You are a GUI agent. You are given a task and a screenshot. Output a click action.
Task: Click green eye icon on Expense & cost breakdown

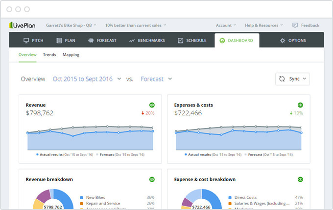click(300, 180)
